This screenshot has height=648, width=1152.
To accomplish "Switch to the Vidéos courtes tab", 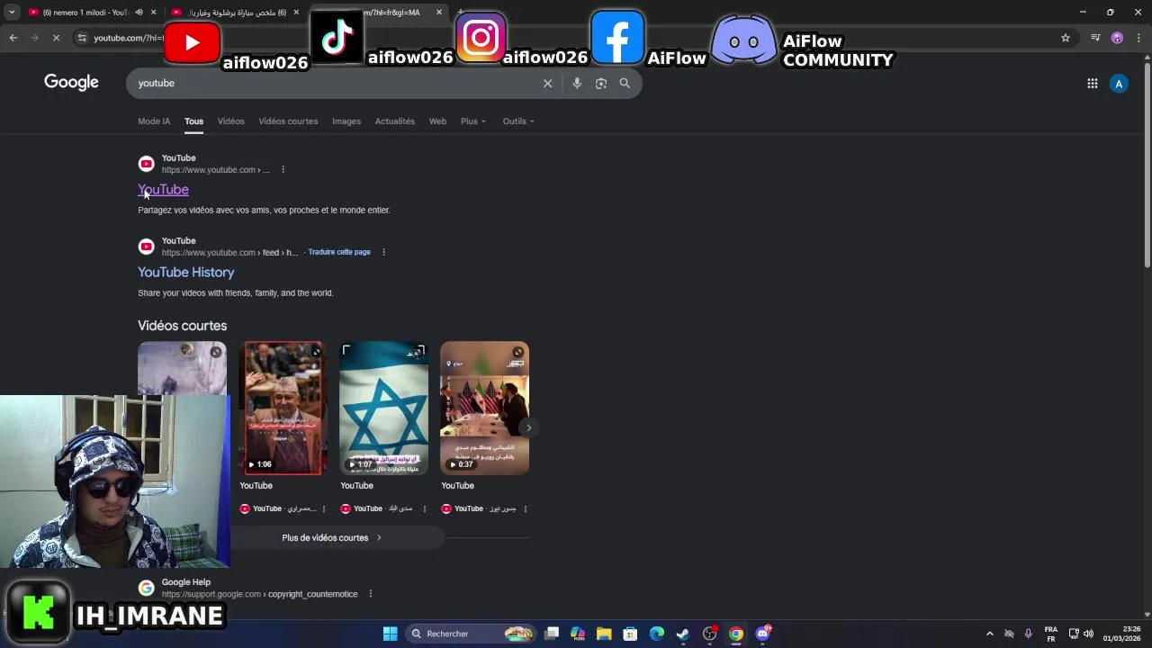I will click(x=288, y=121).
